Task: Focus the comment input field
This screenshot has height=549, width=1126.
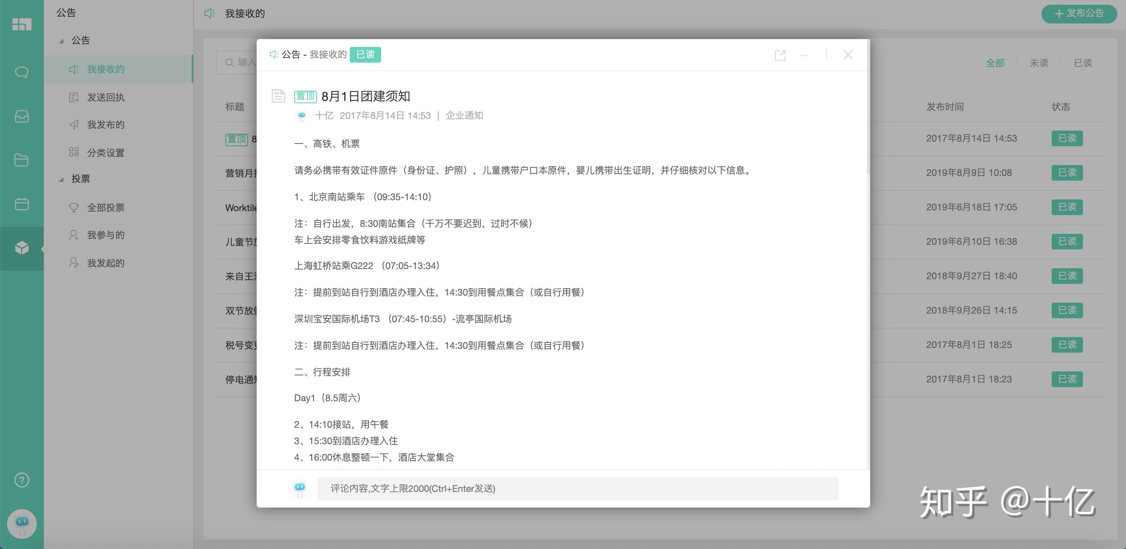Action: 577,488
